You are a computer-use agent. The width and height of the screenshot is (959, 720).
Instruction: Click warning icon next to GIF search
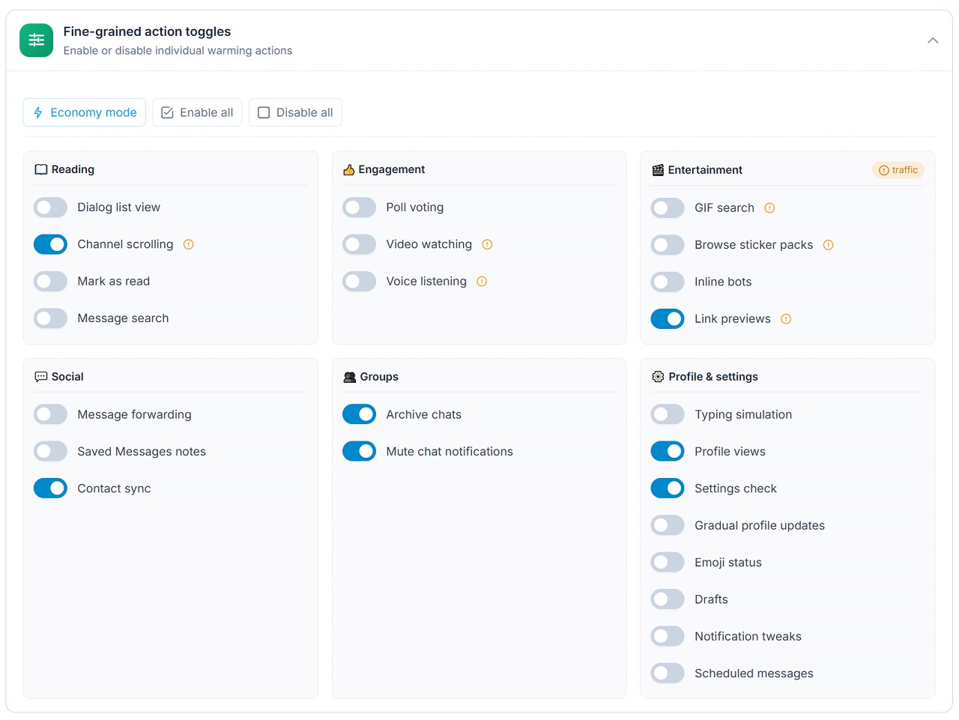point(769,208)
